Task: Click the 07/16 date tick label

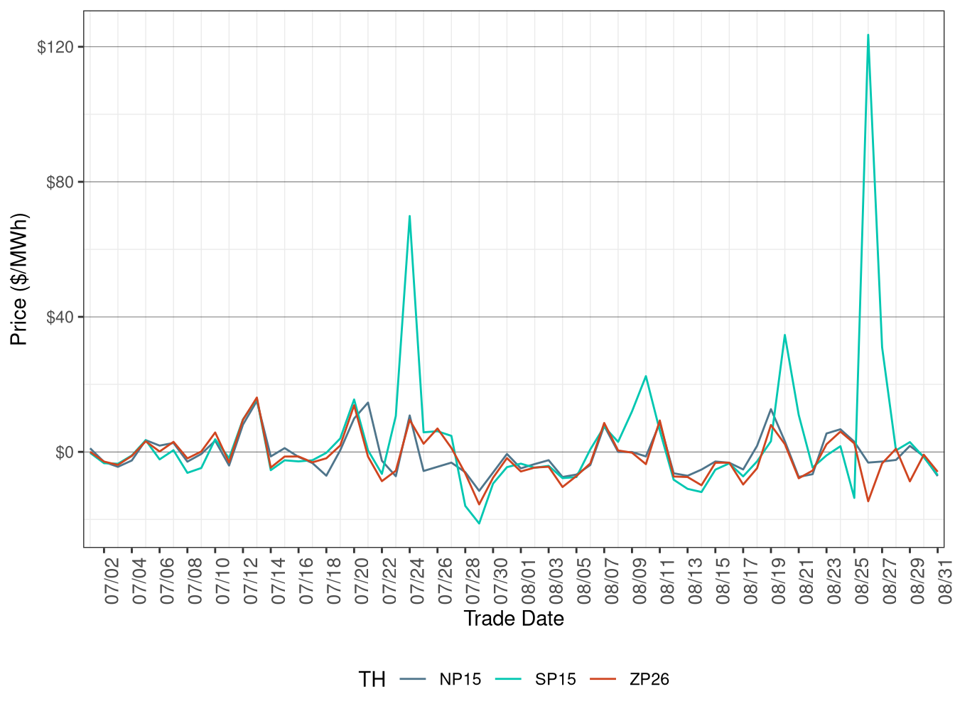Action: (x=306, y=580)
